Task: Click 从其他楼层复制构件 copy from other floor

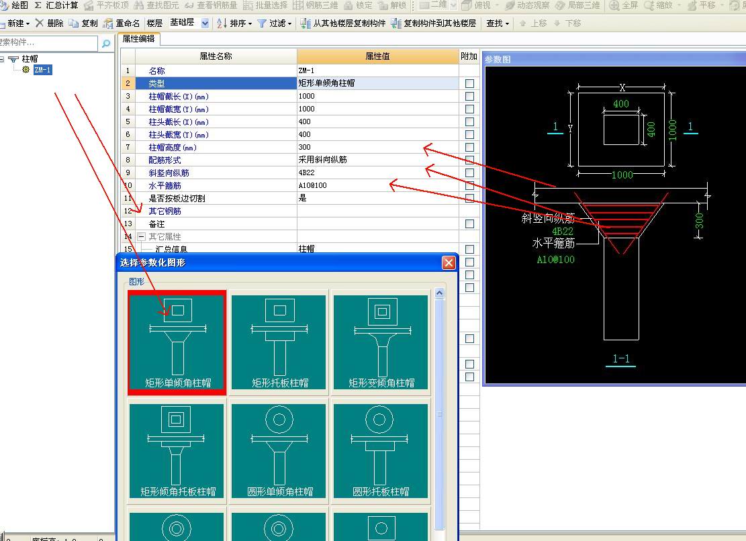Action: [x=342, y=23]
